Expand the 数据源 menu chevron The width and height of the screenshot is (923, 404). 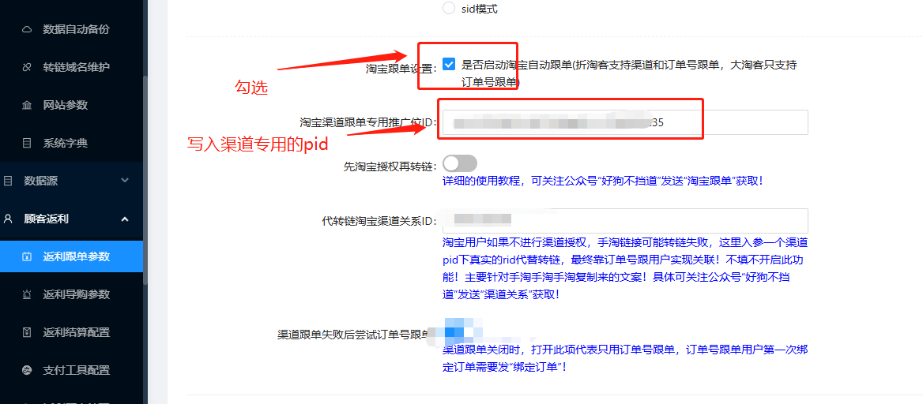[124, 181]
